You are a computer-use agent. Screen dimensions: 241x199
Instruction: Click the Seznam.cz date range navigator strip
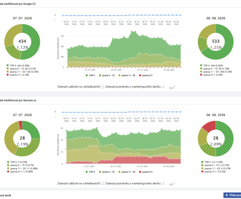click(122, 112)
